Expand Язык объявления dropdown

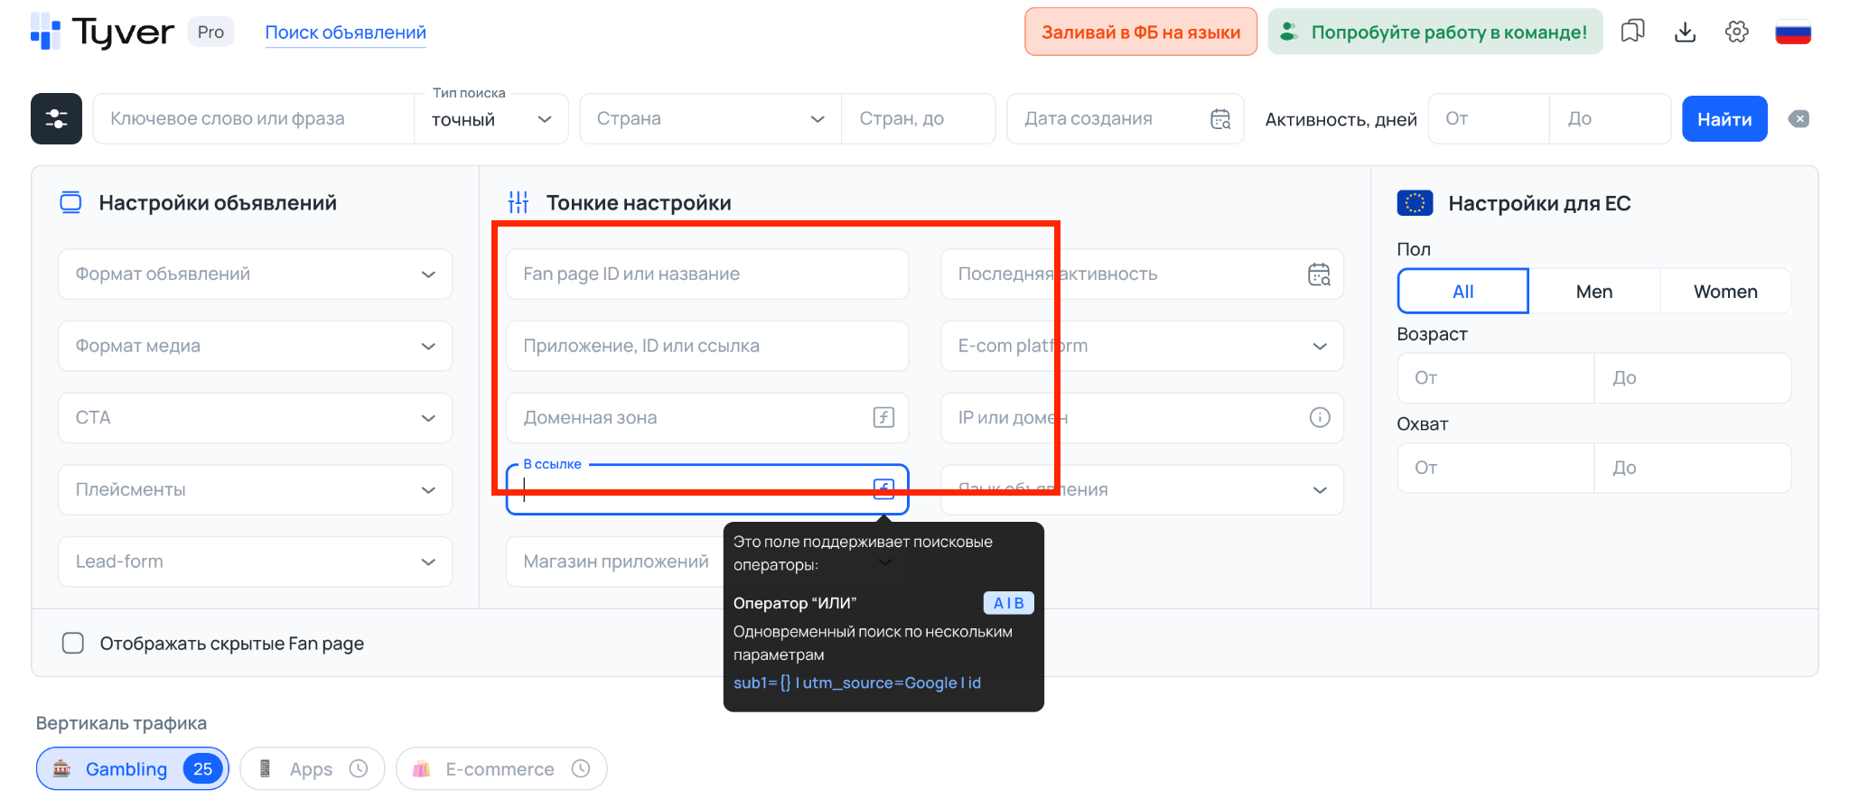coord(1142,489)
